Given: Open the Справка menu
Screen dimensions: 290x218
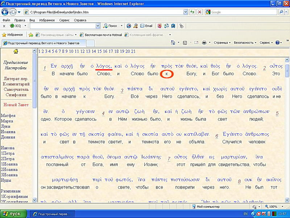Looking at the screenshot, I should pos(80,20).
